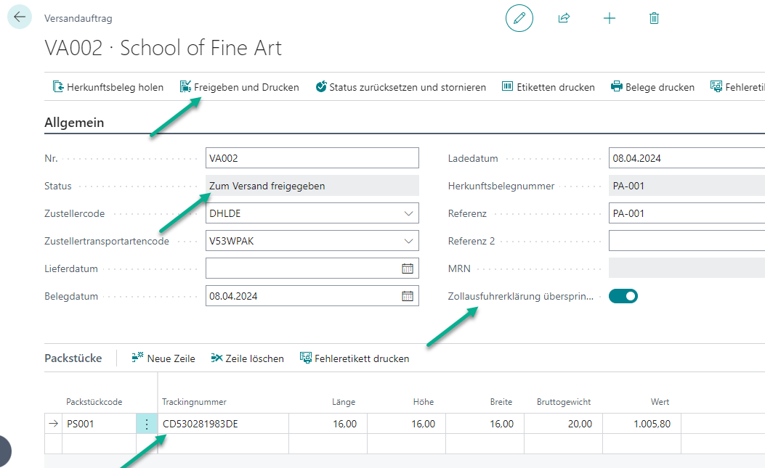
Task: Open the Belegdatum calendar picker
Action: [408, 296]
